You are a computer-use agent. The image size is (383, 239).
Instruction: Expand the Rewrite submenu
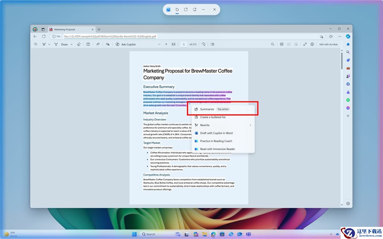(250, 125)
